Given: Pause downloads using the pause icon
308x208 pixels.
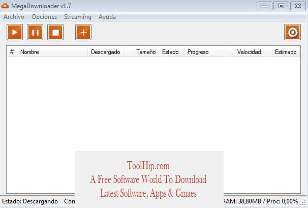Looking at the screenshot, I should point(35,32).
